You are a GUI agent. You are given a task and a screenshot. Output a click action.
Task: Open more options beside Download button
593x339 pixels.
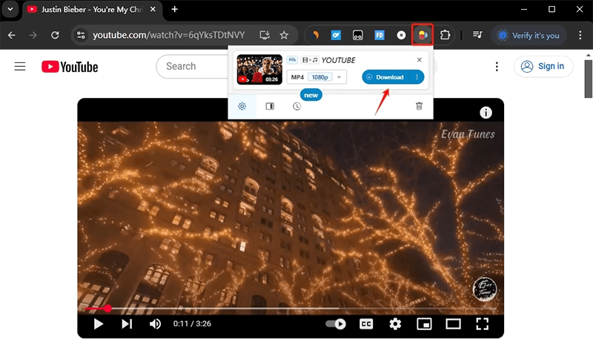pyautogui.click(x=417, y=77)
